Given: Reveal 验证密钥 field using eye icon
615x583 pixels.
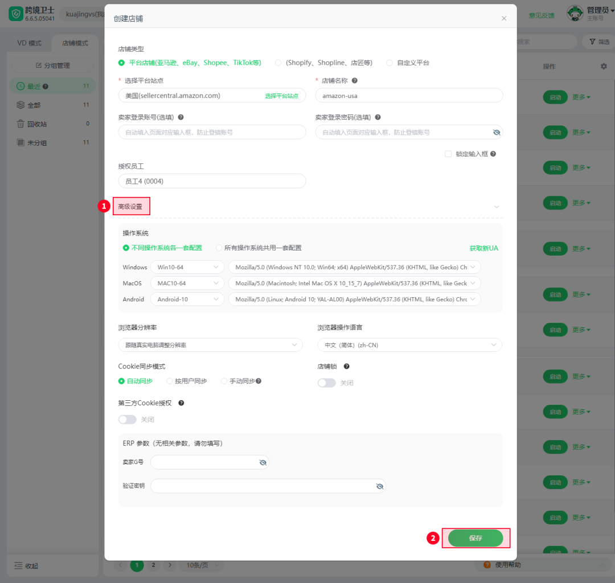Looking at the screenshot, I should [x=379, y=486].
